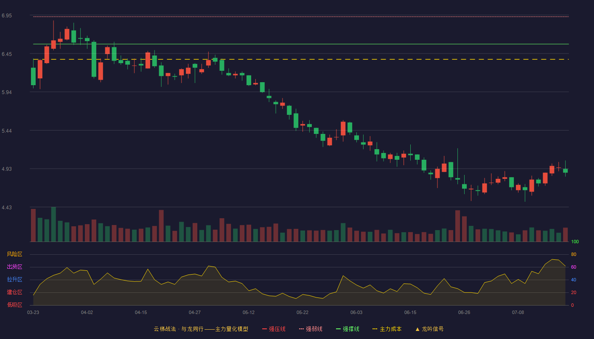Image resolution: width=594 pixels, height=339 pixels.
Task: Click the 低吸区 zone label
Action: pyautogui.click(x=14, y=305)
